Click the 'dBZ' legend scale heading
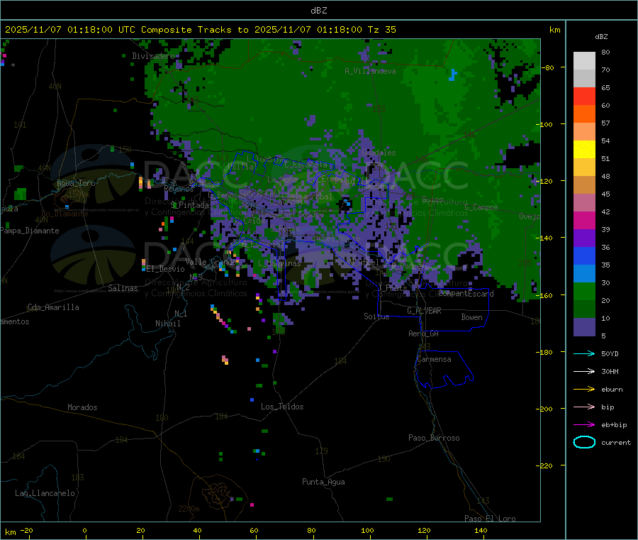This screenshot has height=540, width=638. pyautogui.click(x=601, y=37)
